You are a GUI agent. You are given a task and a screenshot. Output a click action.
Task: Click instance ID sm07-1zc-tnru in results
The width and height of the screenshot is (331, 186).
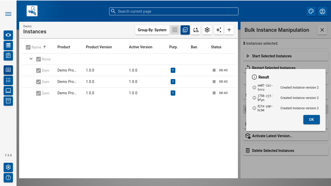265,88
